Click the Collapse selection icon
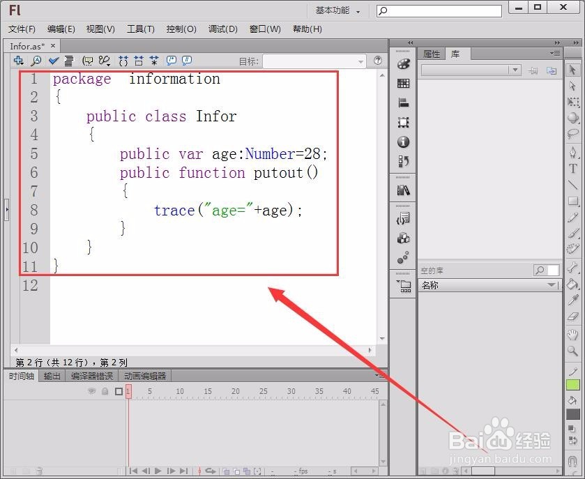 [x=139, y=61]
